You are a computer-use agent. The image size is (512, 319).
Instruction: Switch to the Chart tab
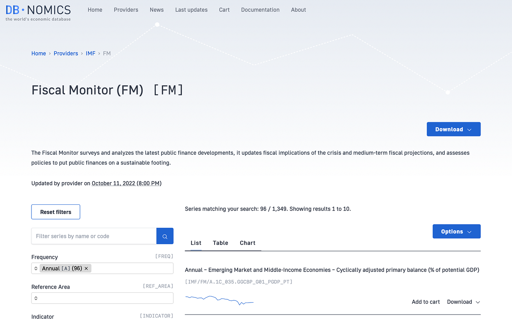[x=248, y=243]
